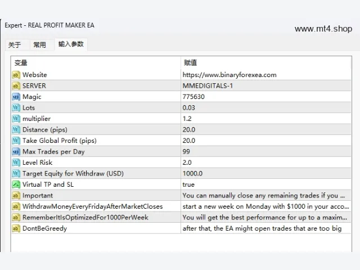Click the string icon beside SERVER

point(16,86)
